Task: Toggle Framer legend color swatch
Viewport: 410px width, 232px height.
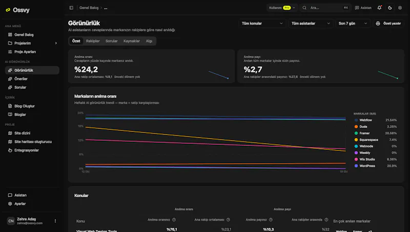Action: tap(356, 133)
